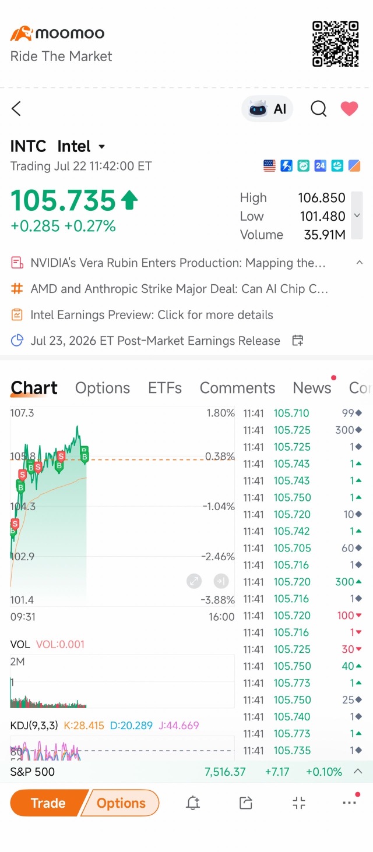Tap the search magnifier icon
The image size is (373, 852).
318,109
